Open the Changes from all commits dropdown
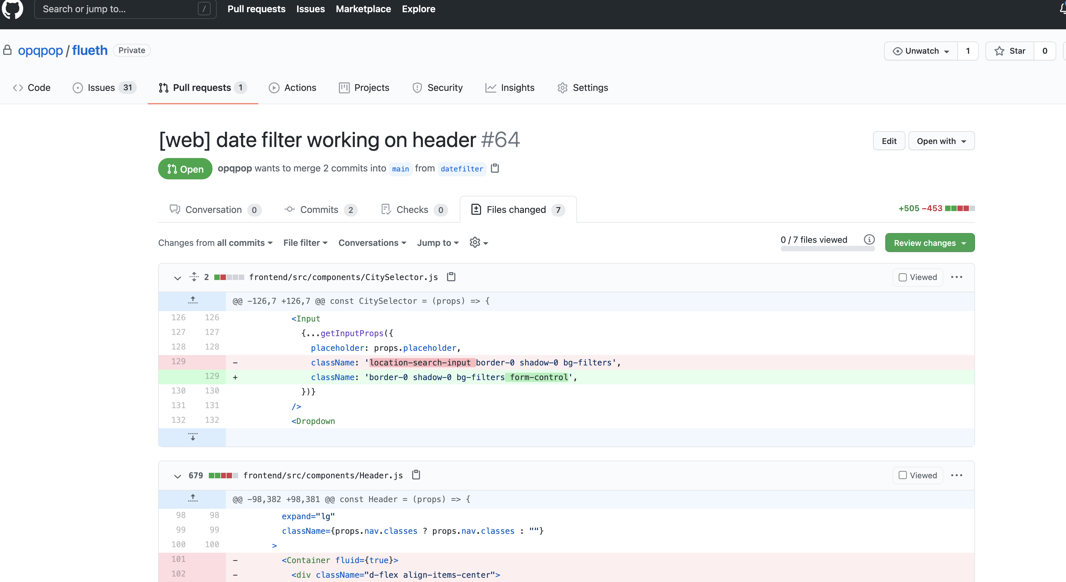This screenshot has height=582, width=1066. 215,242
